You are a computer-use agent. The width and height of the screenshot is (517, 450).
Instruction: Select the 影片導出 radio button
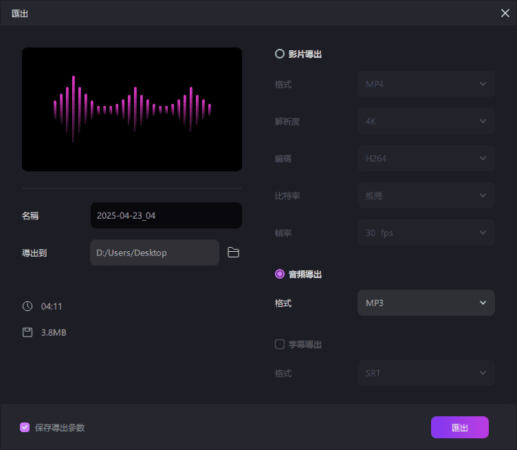[x=280, y=54]
